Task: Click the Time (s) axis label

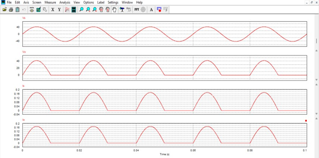Action: [165, 155]
